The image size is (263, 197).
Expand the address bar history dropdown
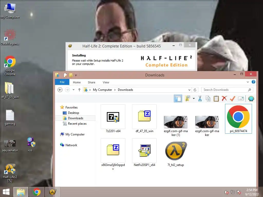pyautogui.click(x=189, y=90)
